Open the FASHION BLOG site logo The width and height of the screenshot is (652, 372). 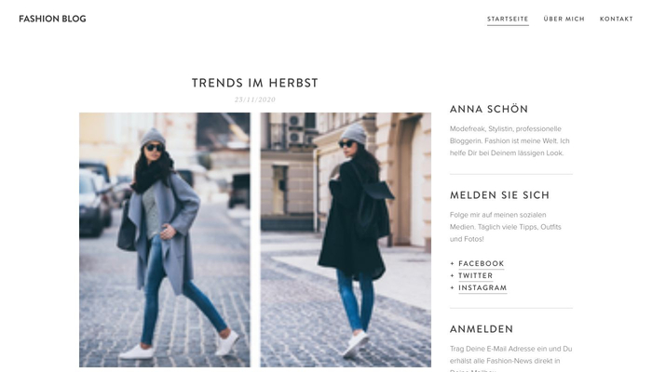pyautogui.click(x=52, y=19)
